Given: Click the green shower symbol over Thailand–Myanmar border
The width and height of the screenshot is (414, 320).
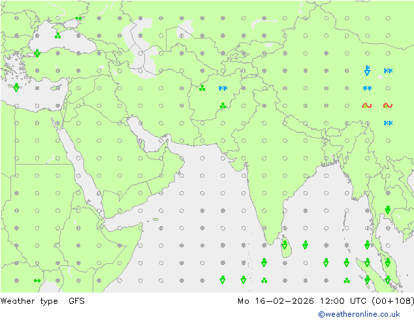Looking at the screenshot, I should pos(388,210).
